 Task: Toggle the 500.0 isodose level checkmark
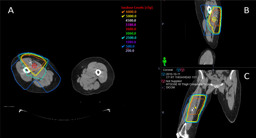[x=123, y=46]
